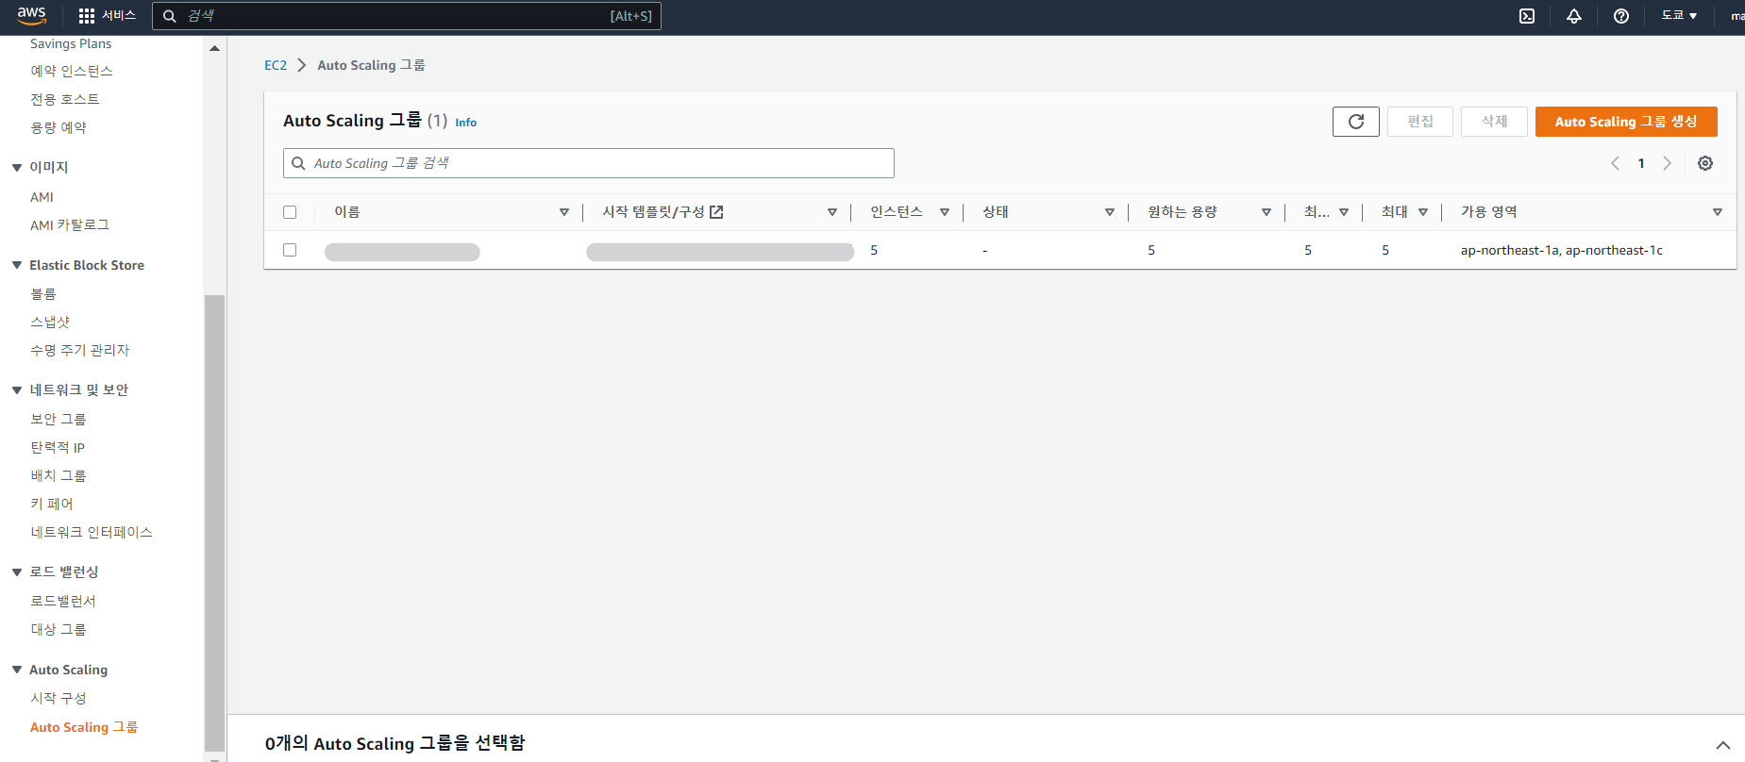Open 보안 그룹 in sidebar

[59, 419]
